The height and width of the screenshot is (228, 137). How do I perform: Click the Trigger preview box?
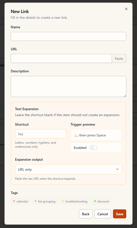[x=96, y=135]
